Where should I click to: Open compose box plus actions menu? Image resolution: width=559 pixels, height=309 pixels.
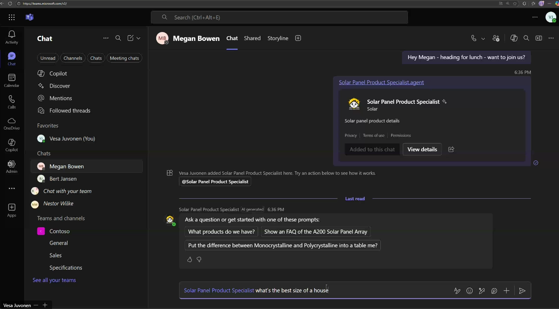click(x=507, y=291)
